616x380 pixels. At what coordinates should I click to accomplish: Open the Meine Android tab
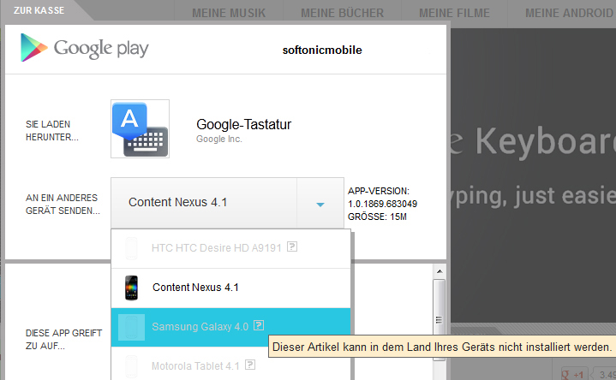(568, 13)
